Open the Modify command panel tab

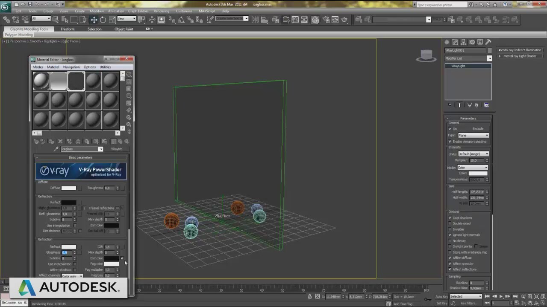(455, 42)
